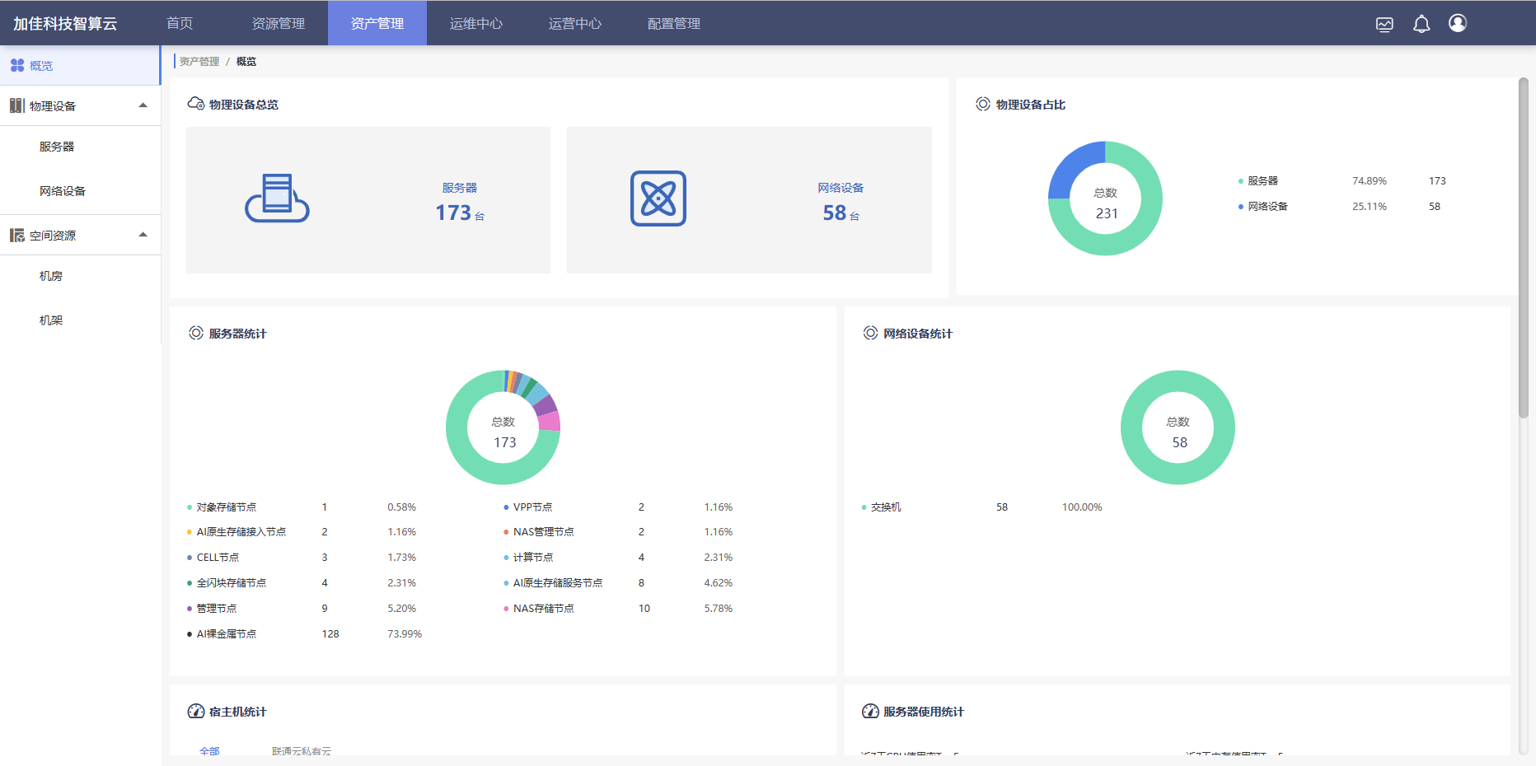Click the 概览 grid icon in sidebar
The image size is (1536, 766).
coord(17,66)
